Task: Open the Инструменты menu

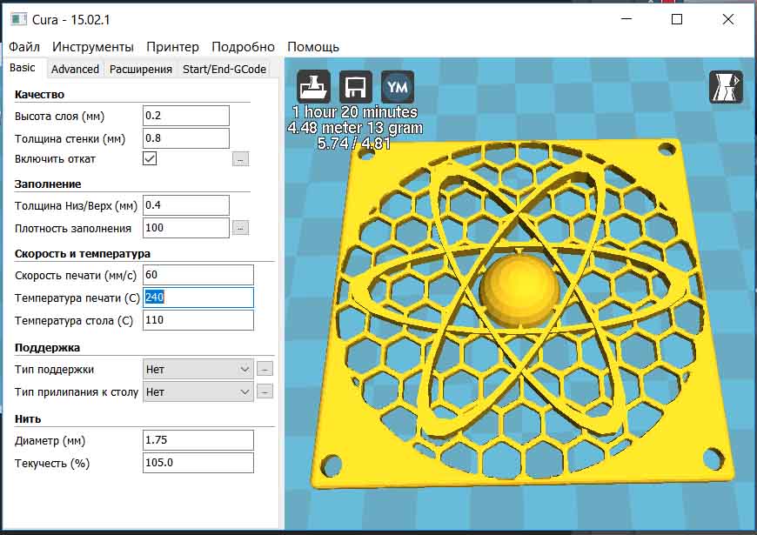Action: 93,47
